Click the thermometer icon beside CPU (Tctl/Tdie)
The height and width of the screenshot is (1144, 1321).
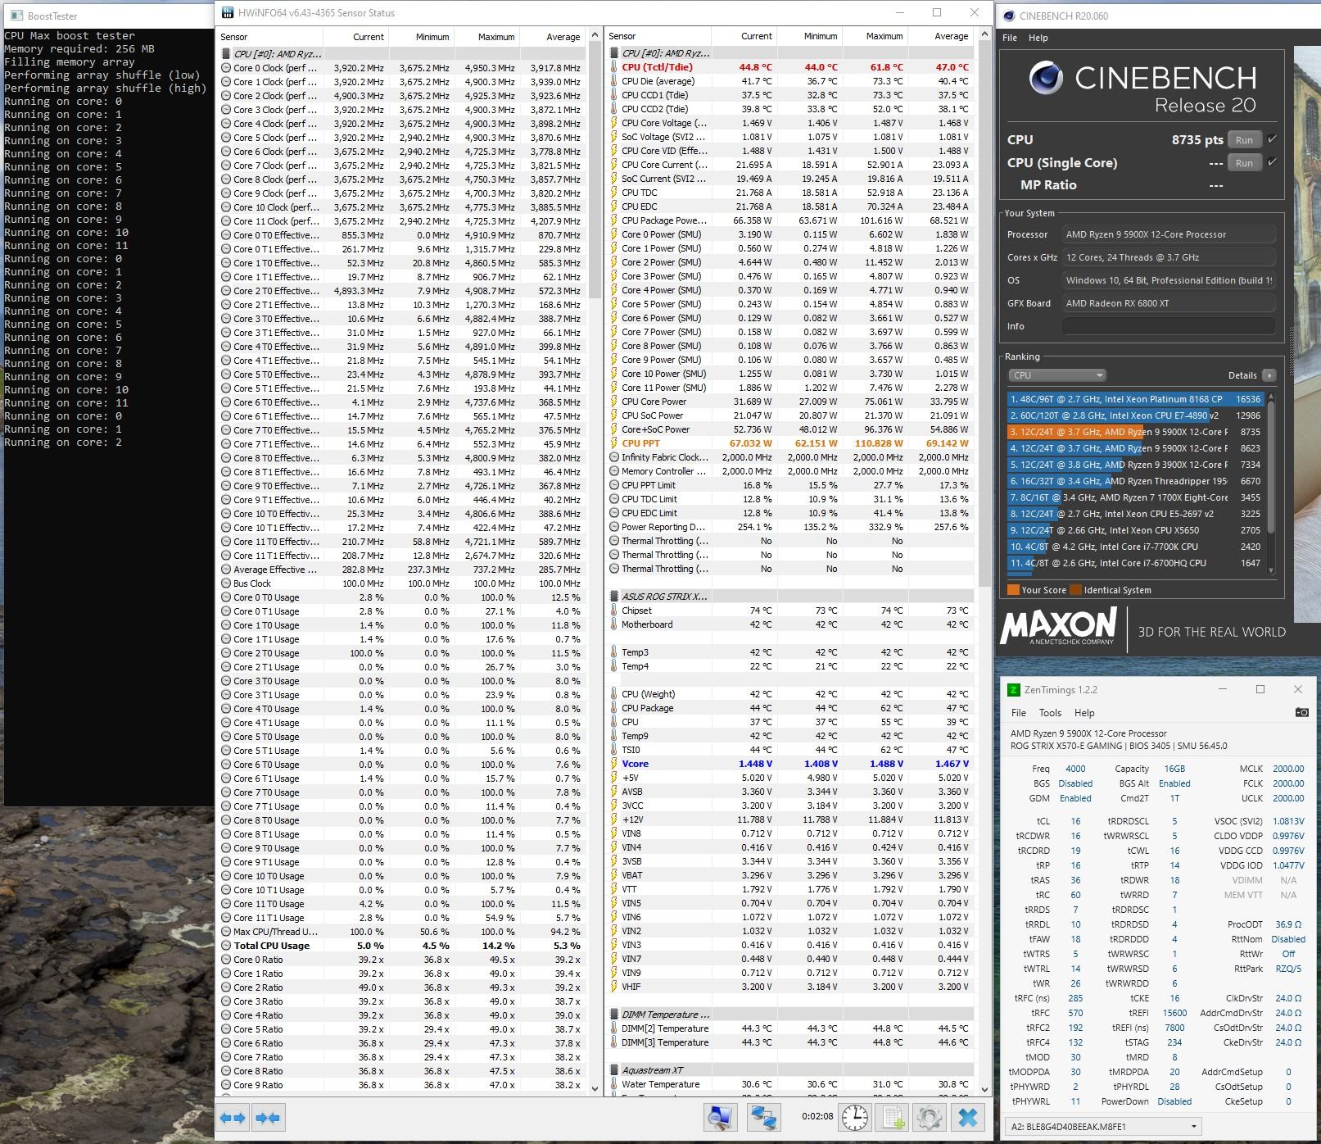click(x=613, y=67)
